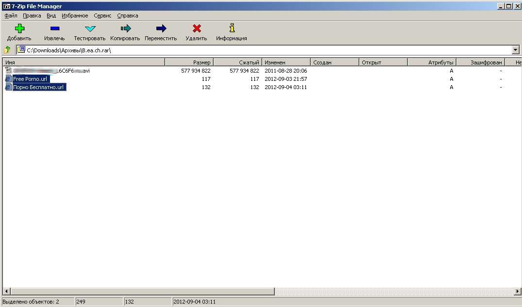Open the Правка menu
Image resolution: width=522 pixels, height=307 pixels.
32,15
